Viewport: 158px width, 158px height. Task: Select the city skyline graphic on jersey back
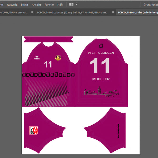102,92
